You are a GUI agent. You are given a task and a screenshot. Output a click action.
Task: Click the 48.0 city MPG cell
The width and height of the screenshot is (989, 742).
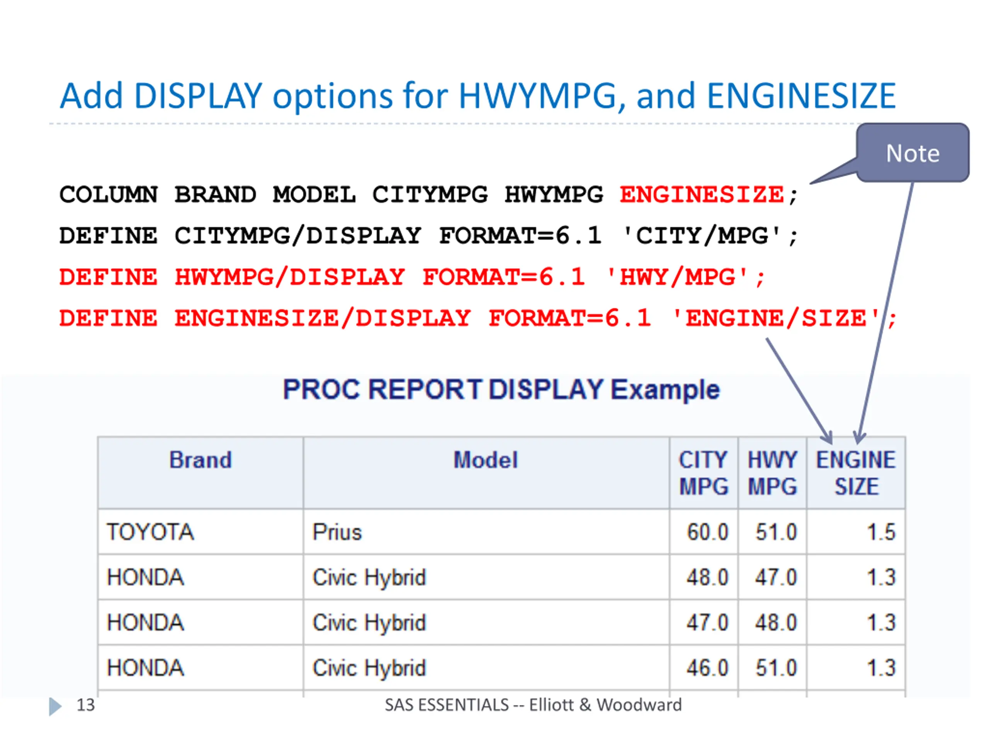tap(704, 577)
